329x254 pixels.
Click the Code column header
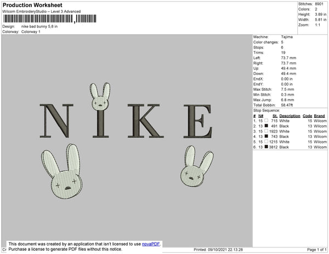tap(307, 116)
